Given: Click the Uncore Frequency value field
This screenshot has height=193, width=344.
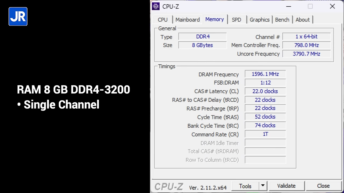Looking at the screenshot, I should click(306, 54).
